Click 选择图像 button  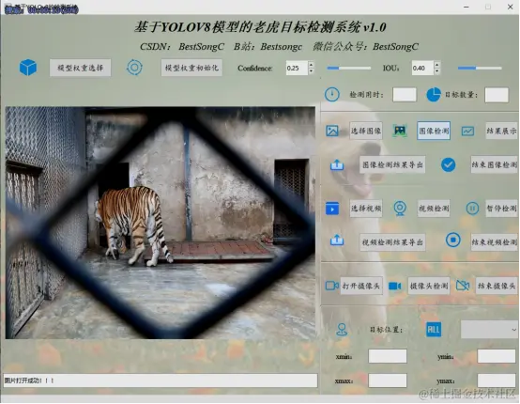tap(366, 131)
